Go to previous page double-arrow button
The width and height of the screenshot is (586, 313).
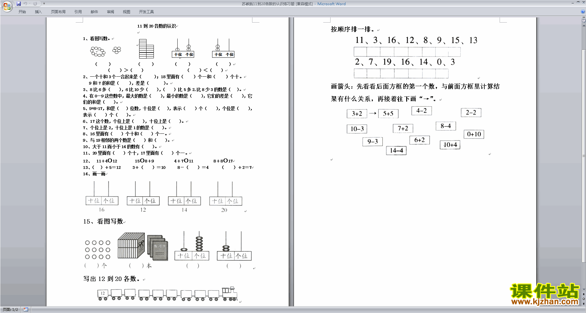pos(584,294)
